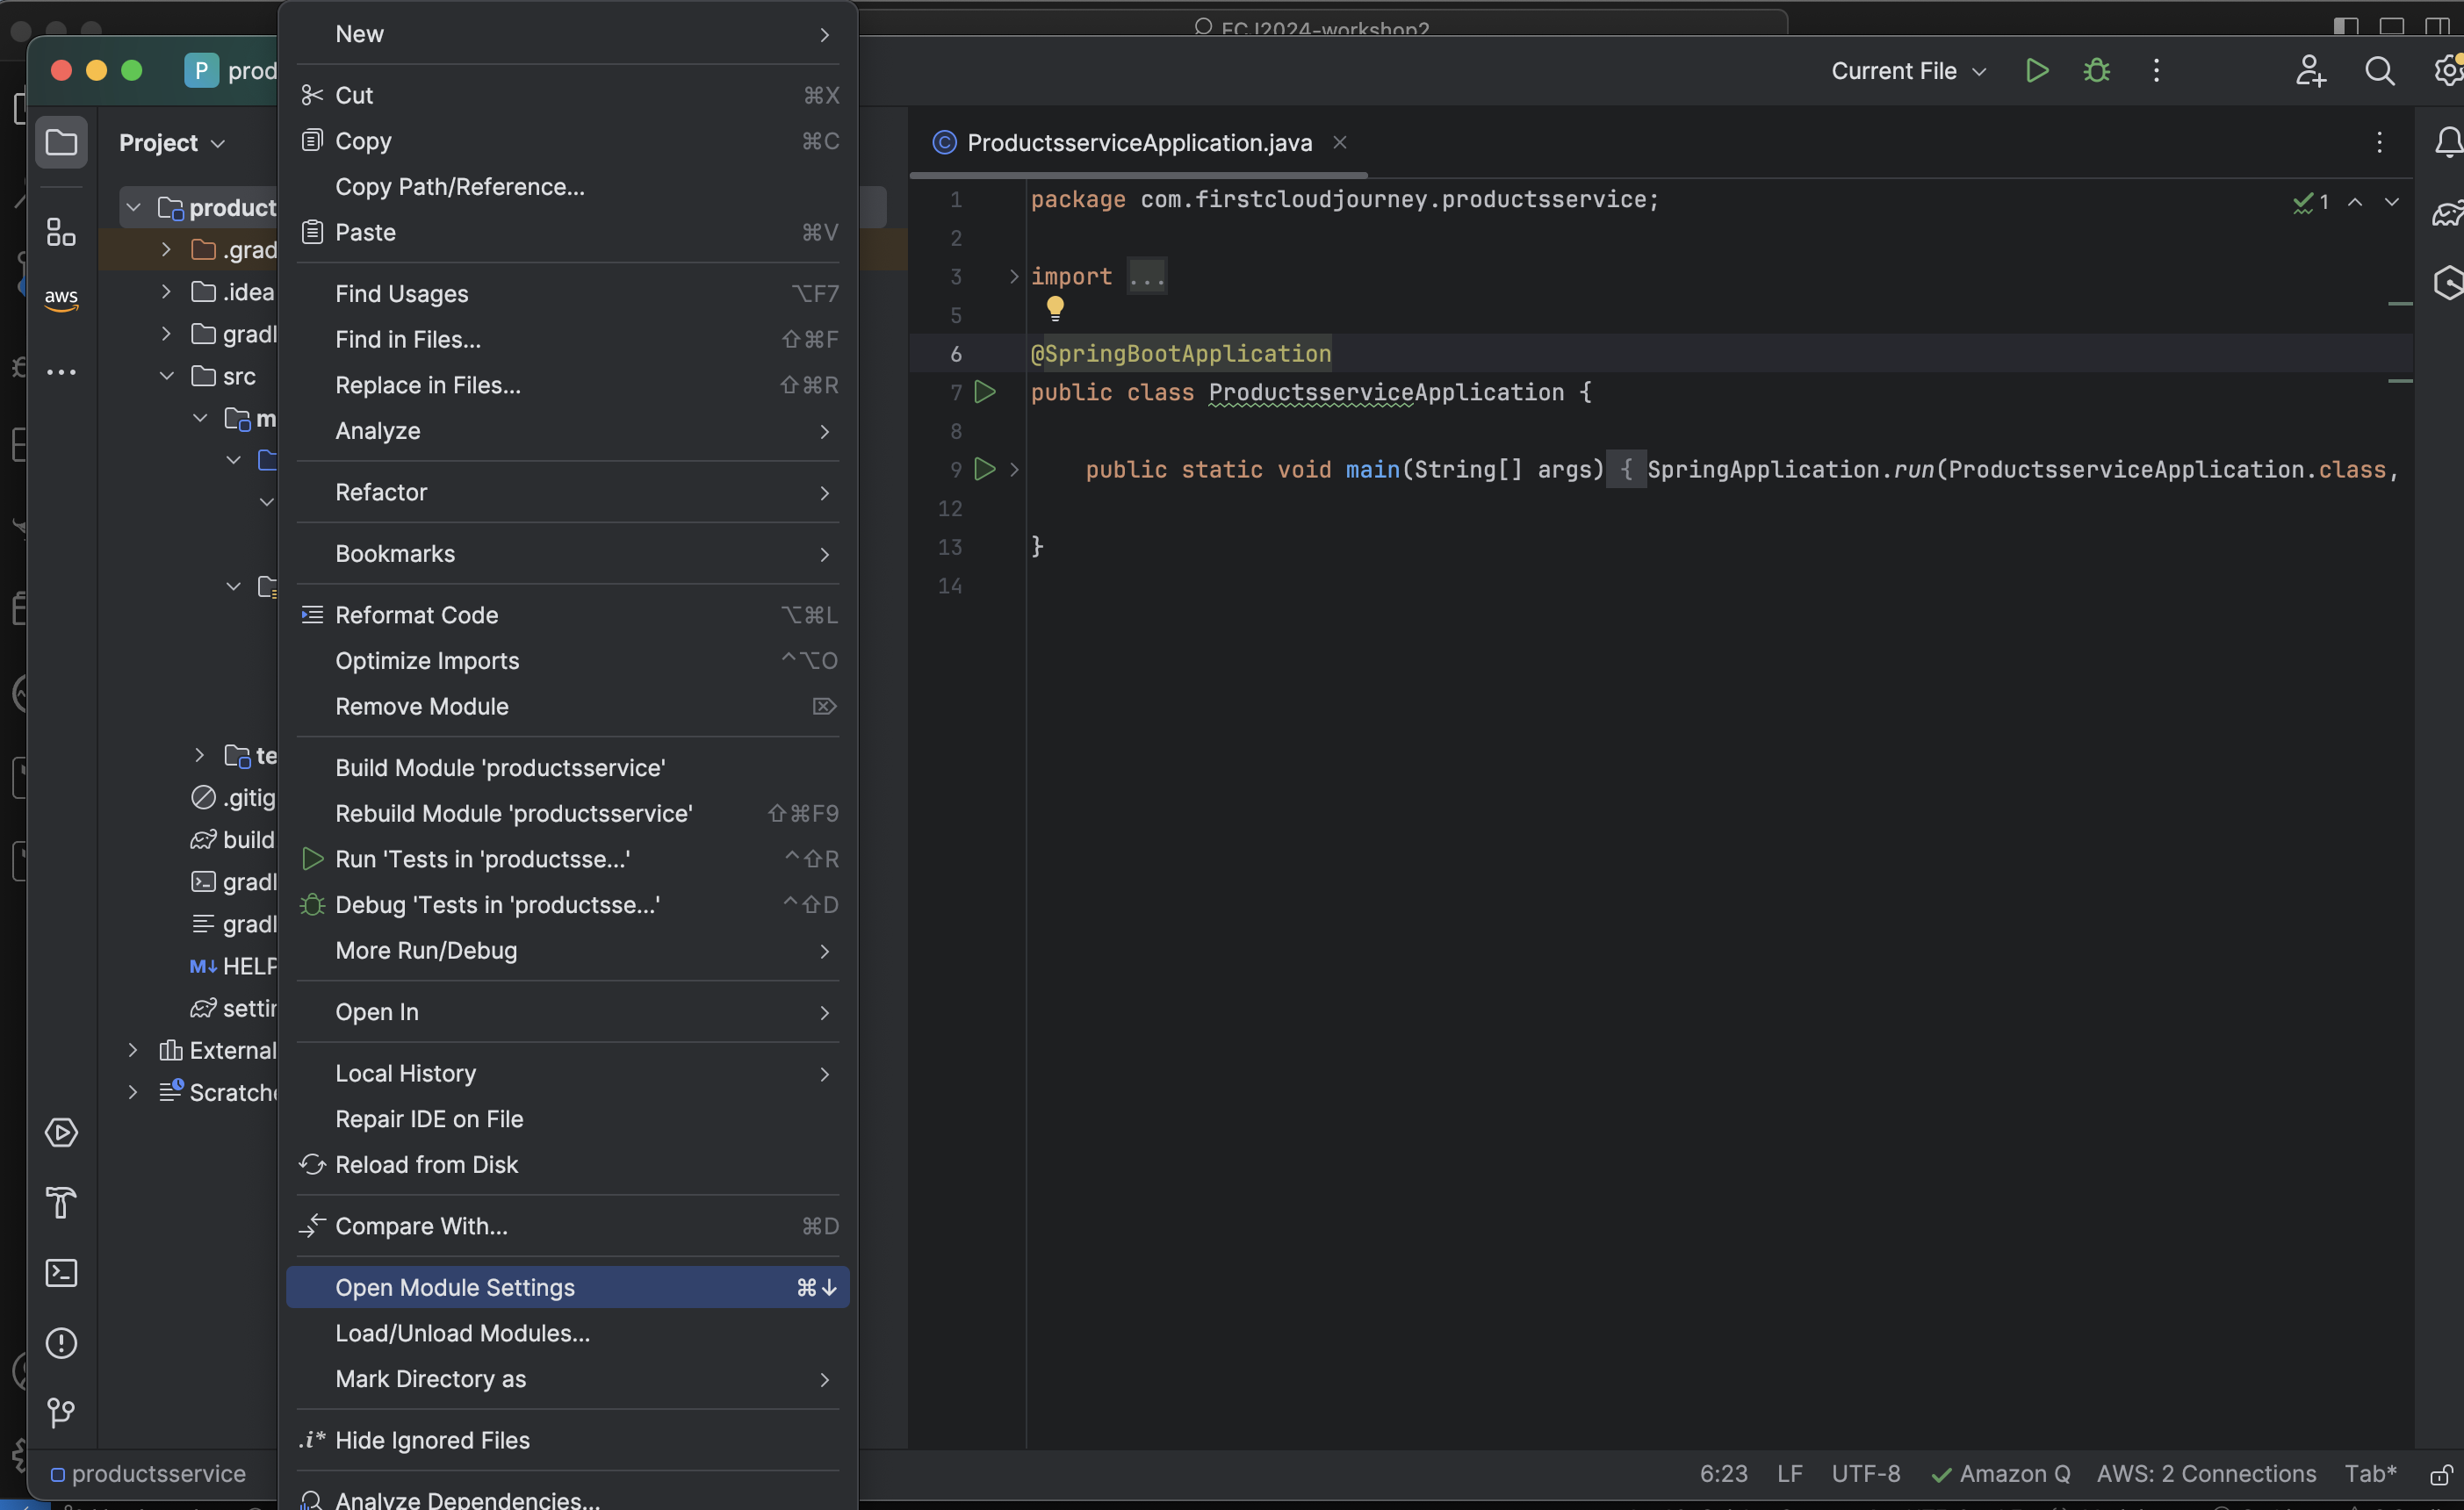
Task: Collapse the src folder
Action: coord(166,376)
